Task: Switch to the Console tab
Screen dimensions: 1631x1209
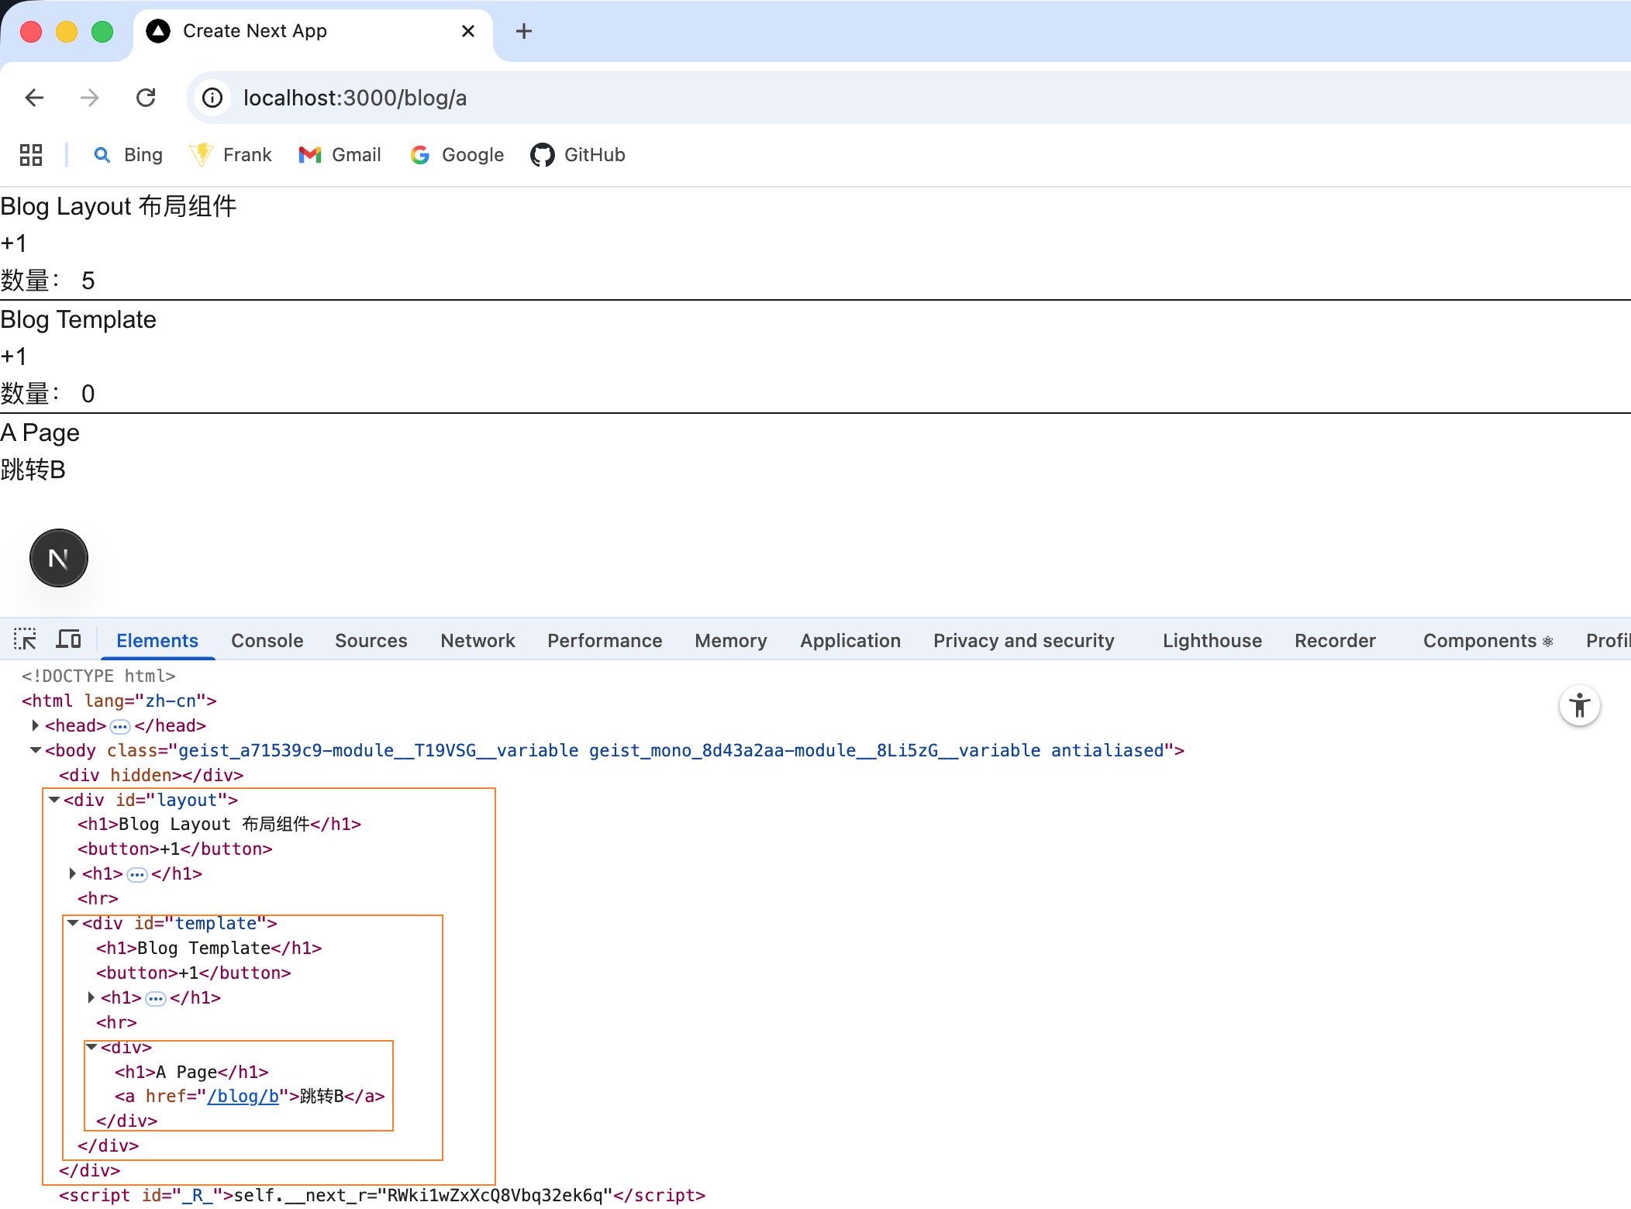Action: coord(267,640)
